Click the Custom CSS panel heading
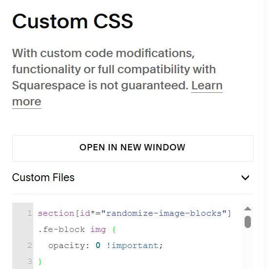This screenshot has width=267, height=269. click(73, 21)
